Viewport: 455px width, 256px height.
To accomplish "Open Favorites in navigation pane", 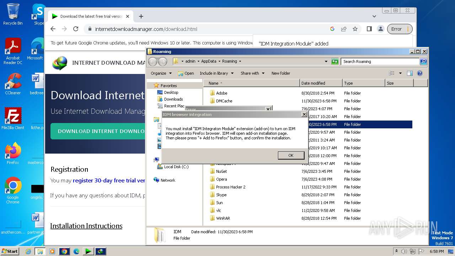I will click(168, 86).
